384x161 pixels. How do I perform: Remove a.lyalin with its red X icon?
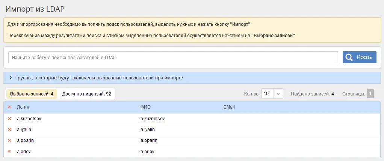click(x=9, y=130)
